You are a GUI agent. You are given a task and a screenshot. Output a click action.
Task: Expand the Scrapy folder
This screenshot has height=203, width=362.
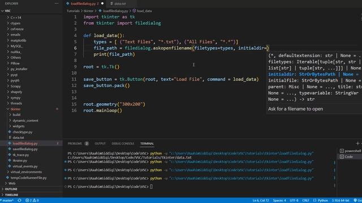pos(15,86)
